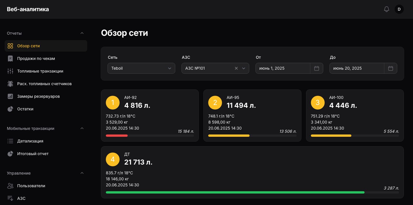Screen dimensions: 413x205
Task: Click the red АИ-92 tank level bar
Action: [x=117, y=136]
